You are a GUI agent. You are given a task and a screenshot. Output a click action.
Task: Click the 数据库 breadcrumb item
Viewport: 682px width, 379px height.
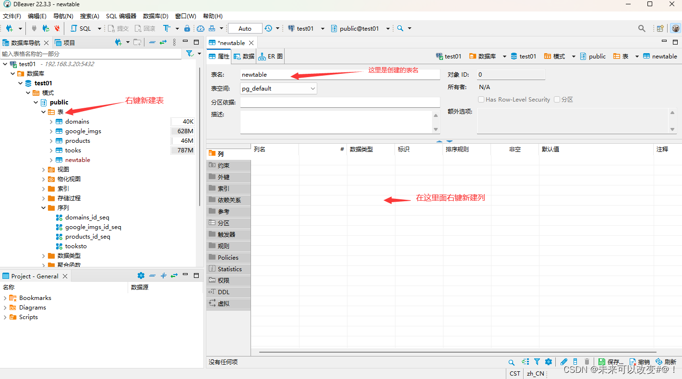[x=482, y=56]
